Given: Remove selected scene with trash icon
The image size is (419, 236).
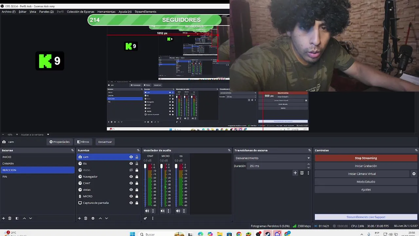Looking at the screenshot, I should point(10,218).
